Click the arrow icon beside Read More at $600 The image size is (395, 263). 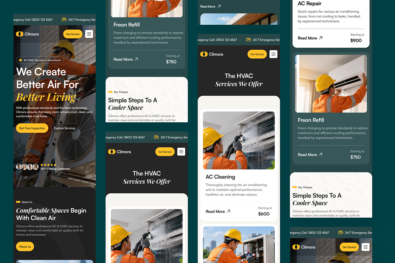(x=228, y=211)
